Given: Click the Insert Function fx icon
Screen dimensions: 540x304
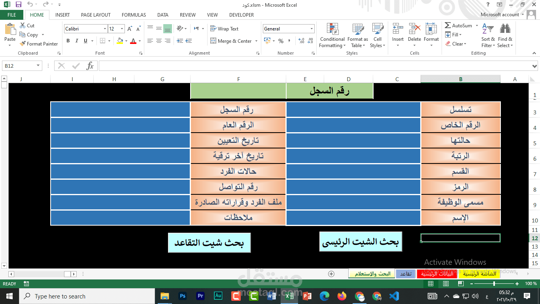Looking at the screenshot, I should 90,66.
